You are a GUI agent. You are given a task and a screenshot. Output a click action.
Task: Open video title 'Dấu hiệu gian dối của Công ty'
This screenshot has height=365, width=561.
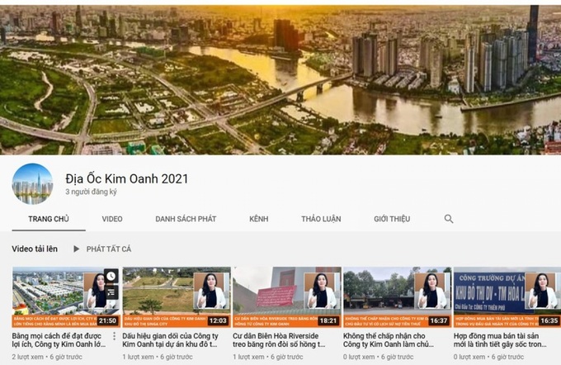[170, 340]
